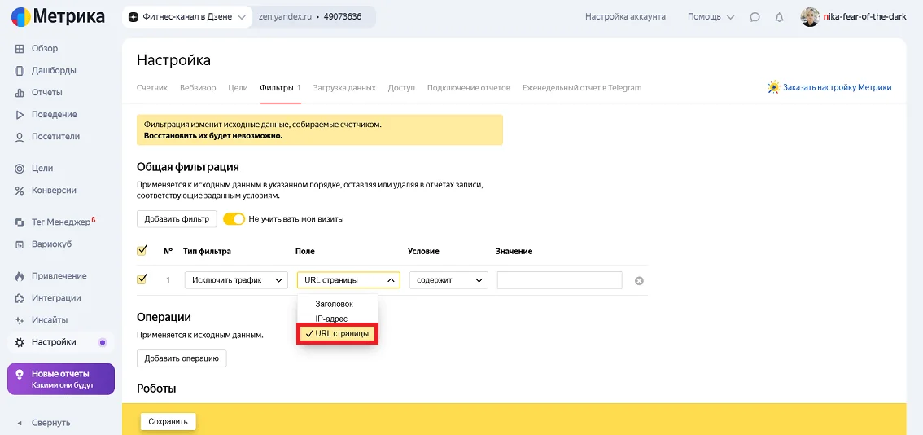Click the Variocube sidebar icon
The width and height of the screenshot is (923, 435).
click(20, 244)
